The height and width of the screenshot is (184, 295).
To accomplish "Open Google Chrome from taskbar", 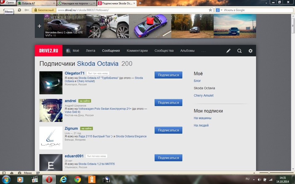I will click(x=77, y=179).
